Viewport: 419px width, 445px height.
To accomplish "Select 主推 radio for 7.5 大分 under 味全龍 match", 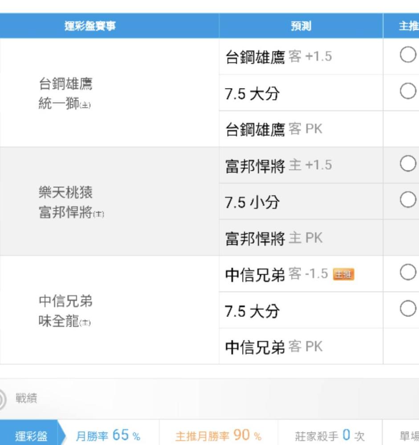I will [408, 308].
